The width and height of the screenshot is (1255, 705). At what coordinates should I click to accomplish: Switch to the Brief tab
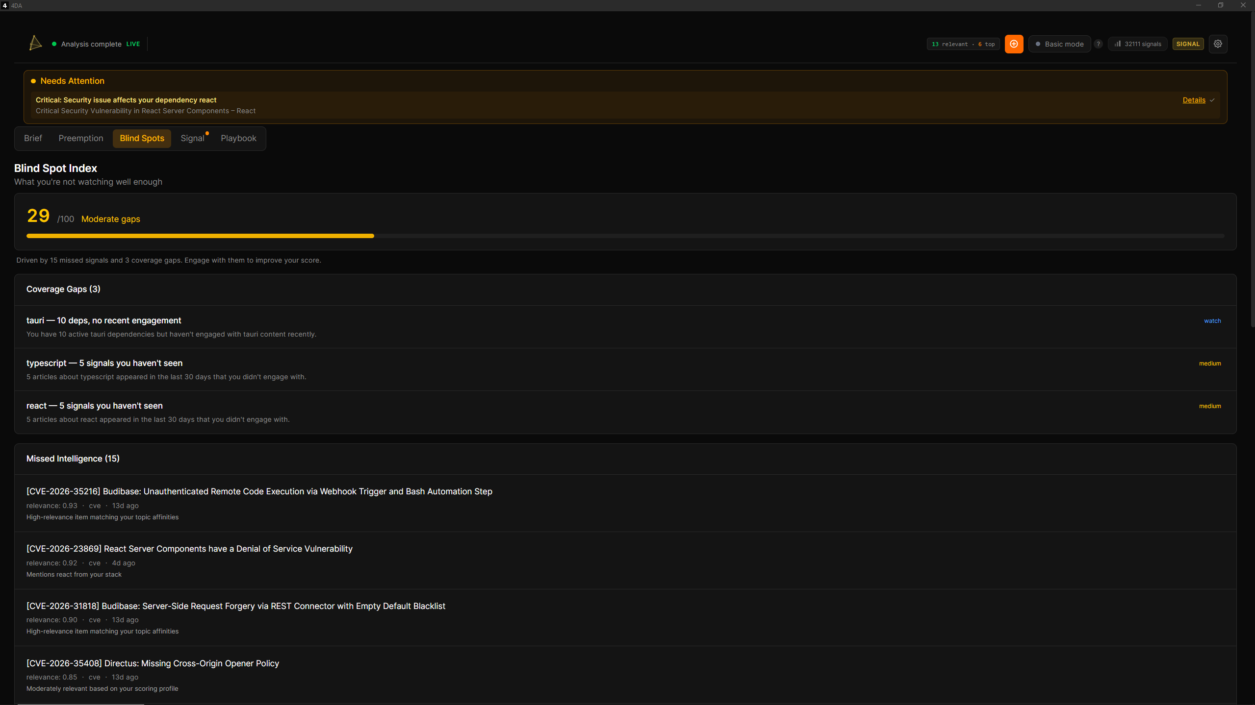point(33,138)
